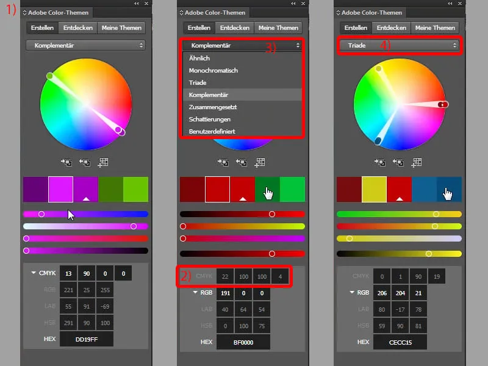488x366 pixels.
Task: Open Entdecken tab in left panel
Action: 78,27
